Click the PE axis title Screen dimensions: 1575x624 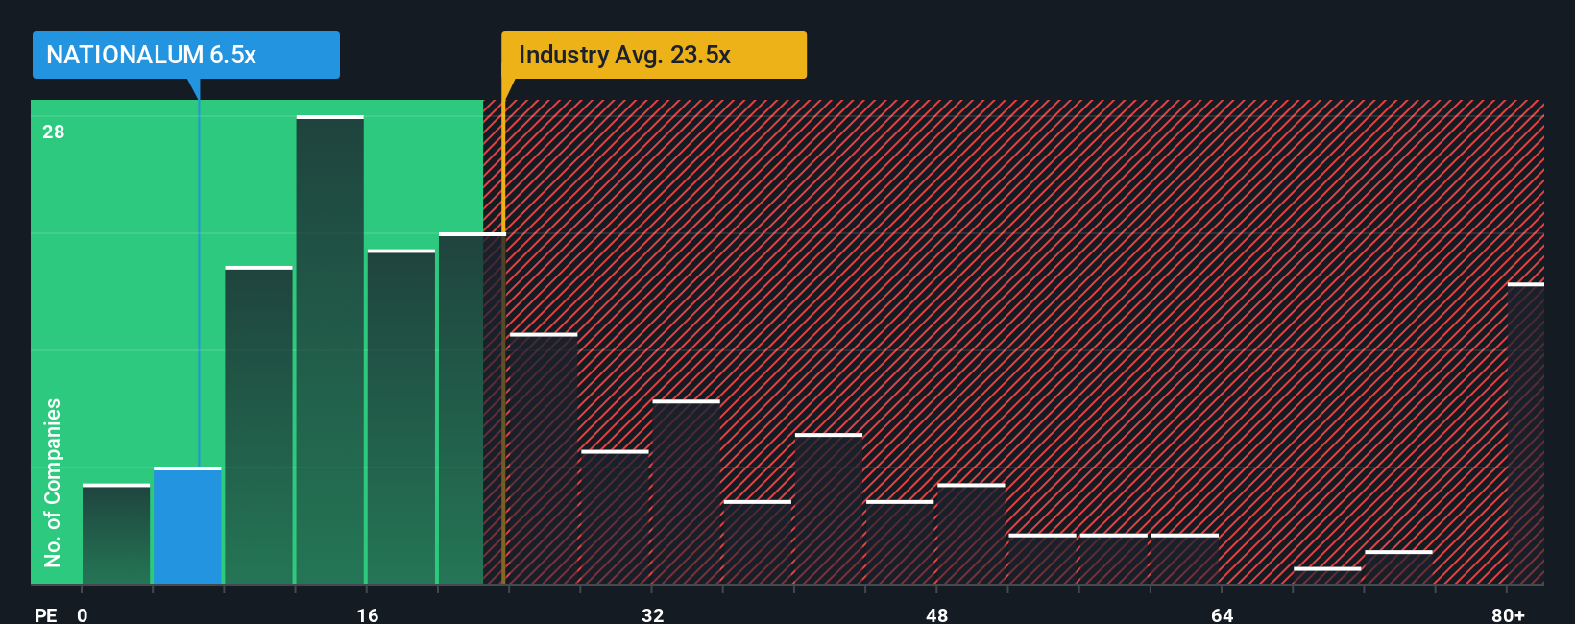[x=46, y=614]
